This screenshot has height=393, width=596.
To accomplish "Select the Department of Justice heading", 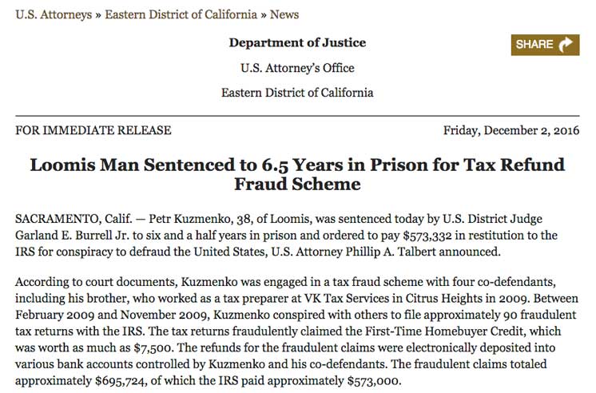I will [x=297, y=42].
